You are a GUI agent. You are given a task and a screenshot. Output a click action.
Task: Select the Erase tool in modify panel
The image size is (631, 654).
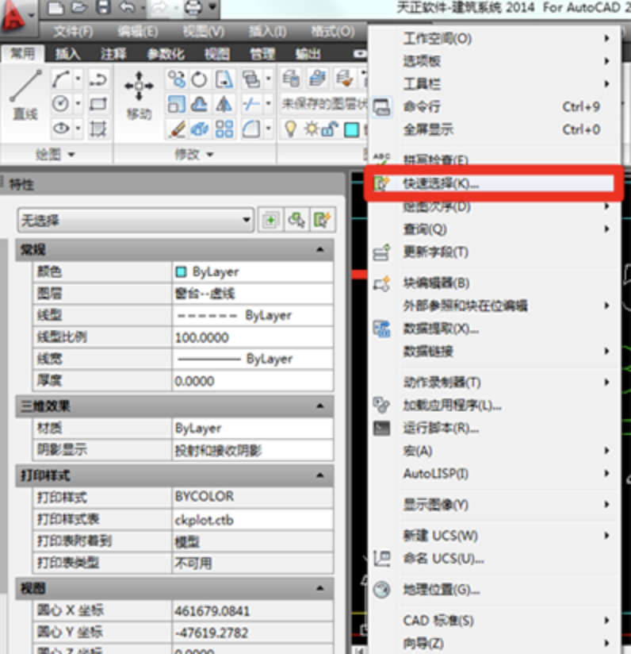[x=176, y=129]
